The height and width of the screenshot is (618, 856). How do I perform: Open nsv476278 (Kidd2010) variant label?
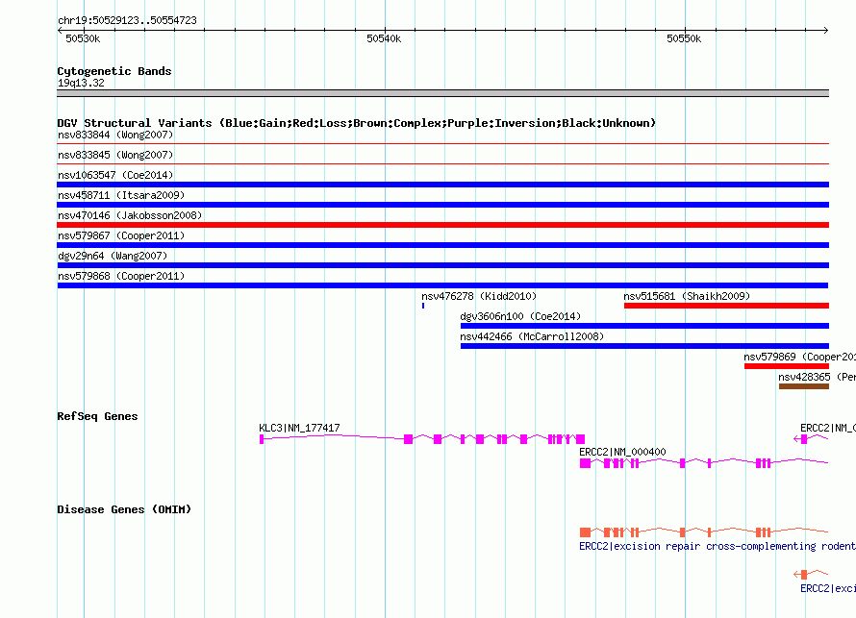click(479, 296)
